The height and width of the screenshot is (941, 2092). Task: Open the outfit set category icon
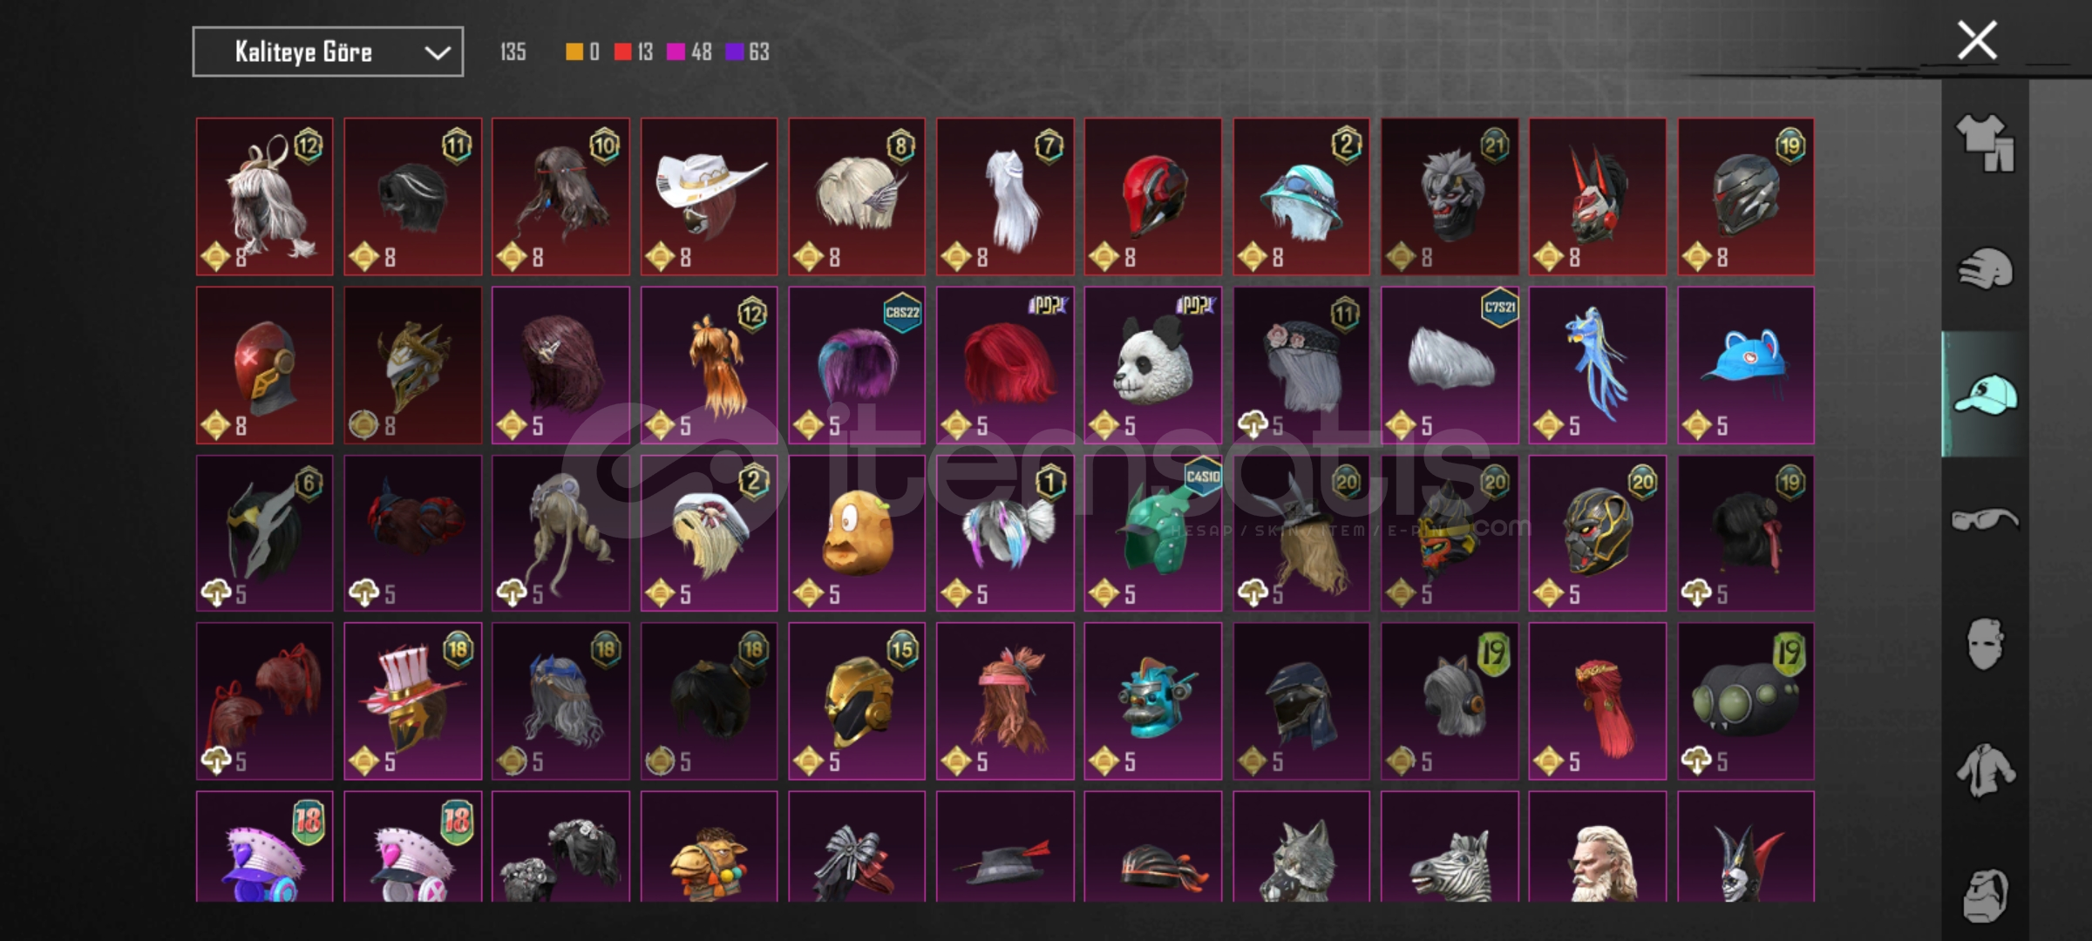coord(1985,144)
